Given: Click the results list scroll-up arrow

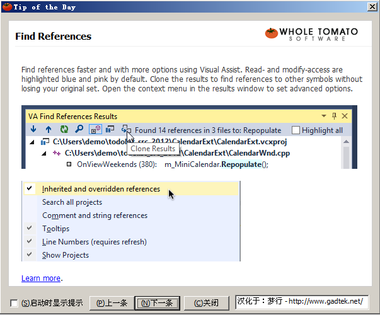Looking at the screenshot, I should 347,142.
